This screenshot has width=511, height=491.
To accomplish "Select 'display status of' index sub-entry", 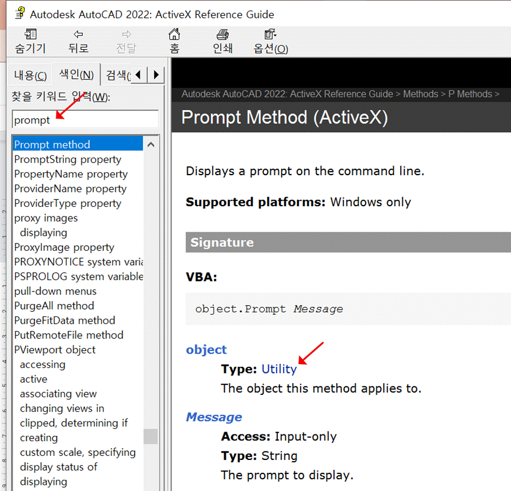I will [58, 467].
